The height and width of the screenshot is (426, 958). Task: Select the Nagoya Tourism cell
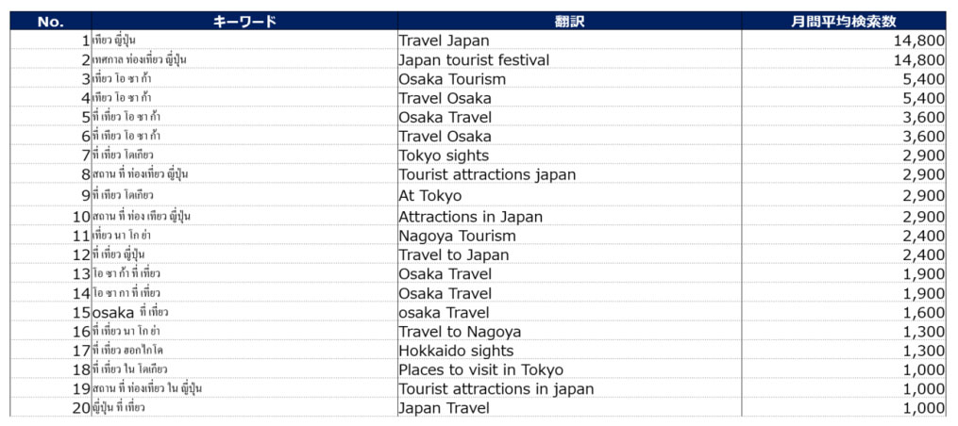(569, 236)
